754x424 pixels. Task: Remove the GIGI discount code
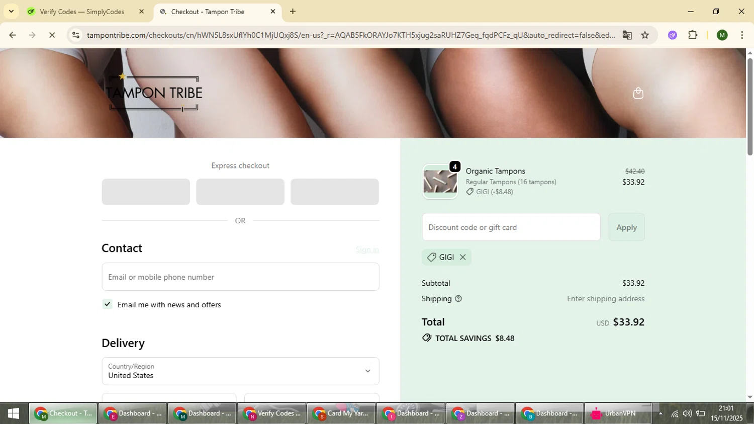[462, 257]
